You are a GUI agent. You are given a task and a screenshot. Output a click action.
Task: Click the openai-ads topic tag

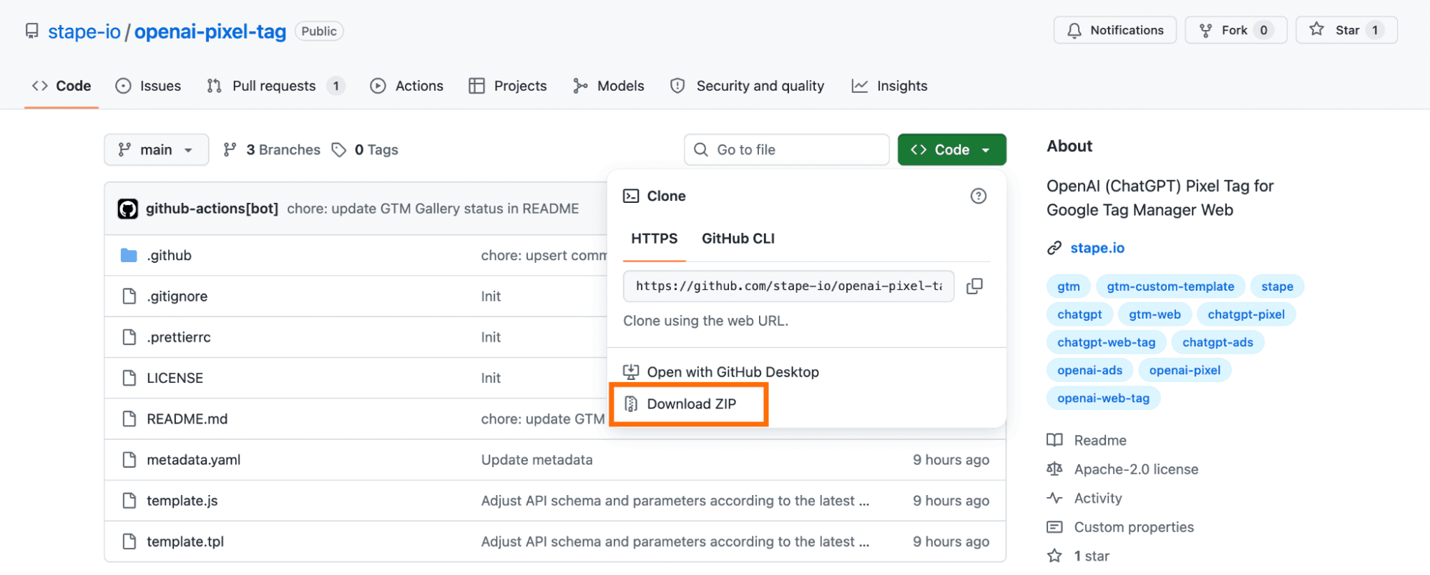[1089, 370]
